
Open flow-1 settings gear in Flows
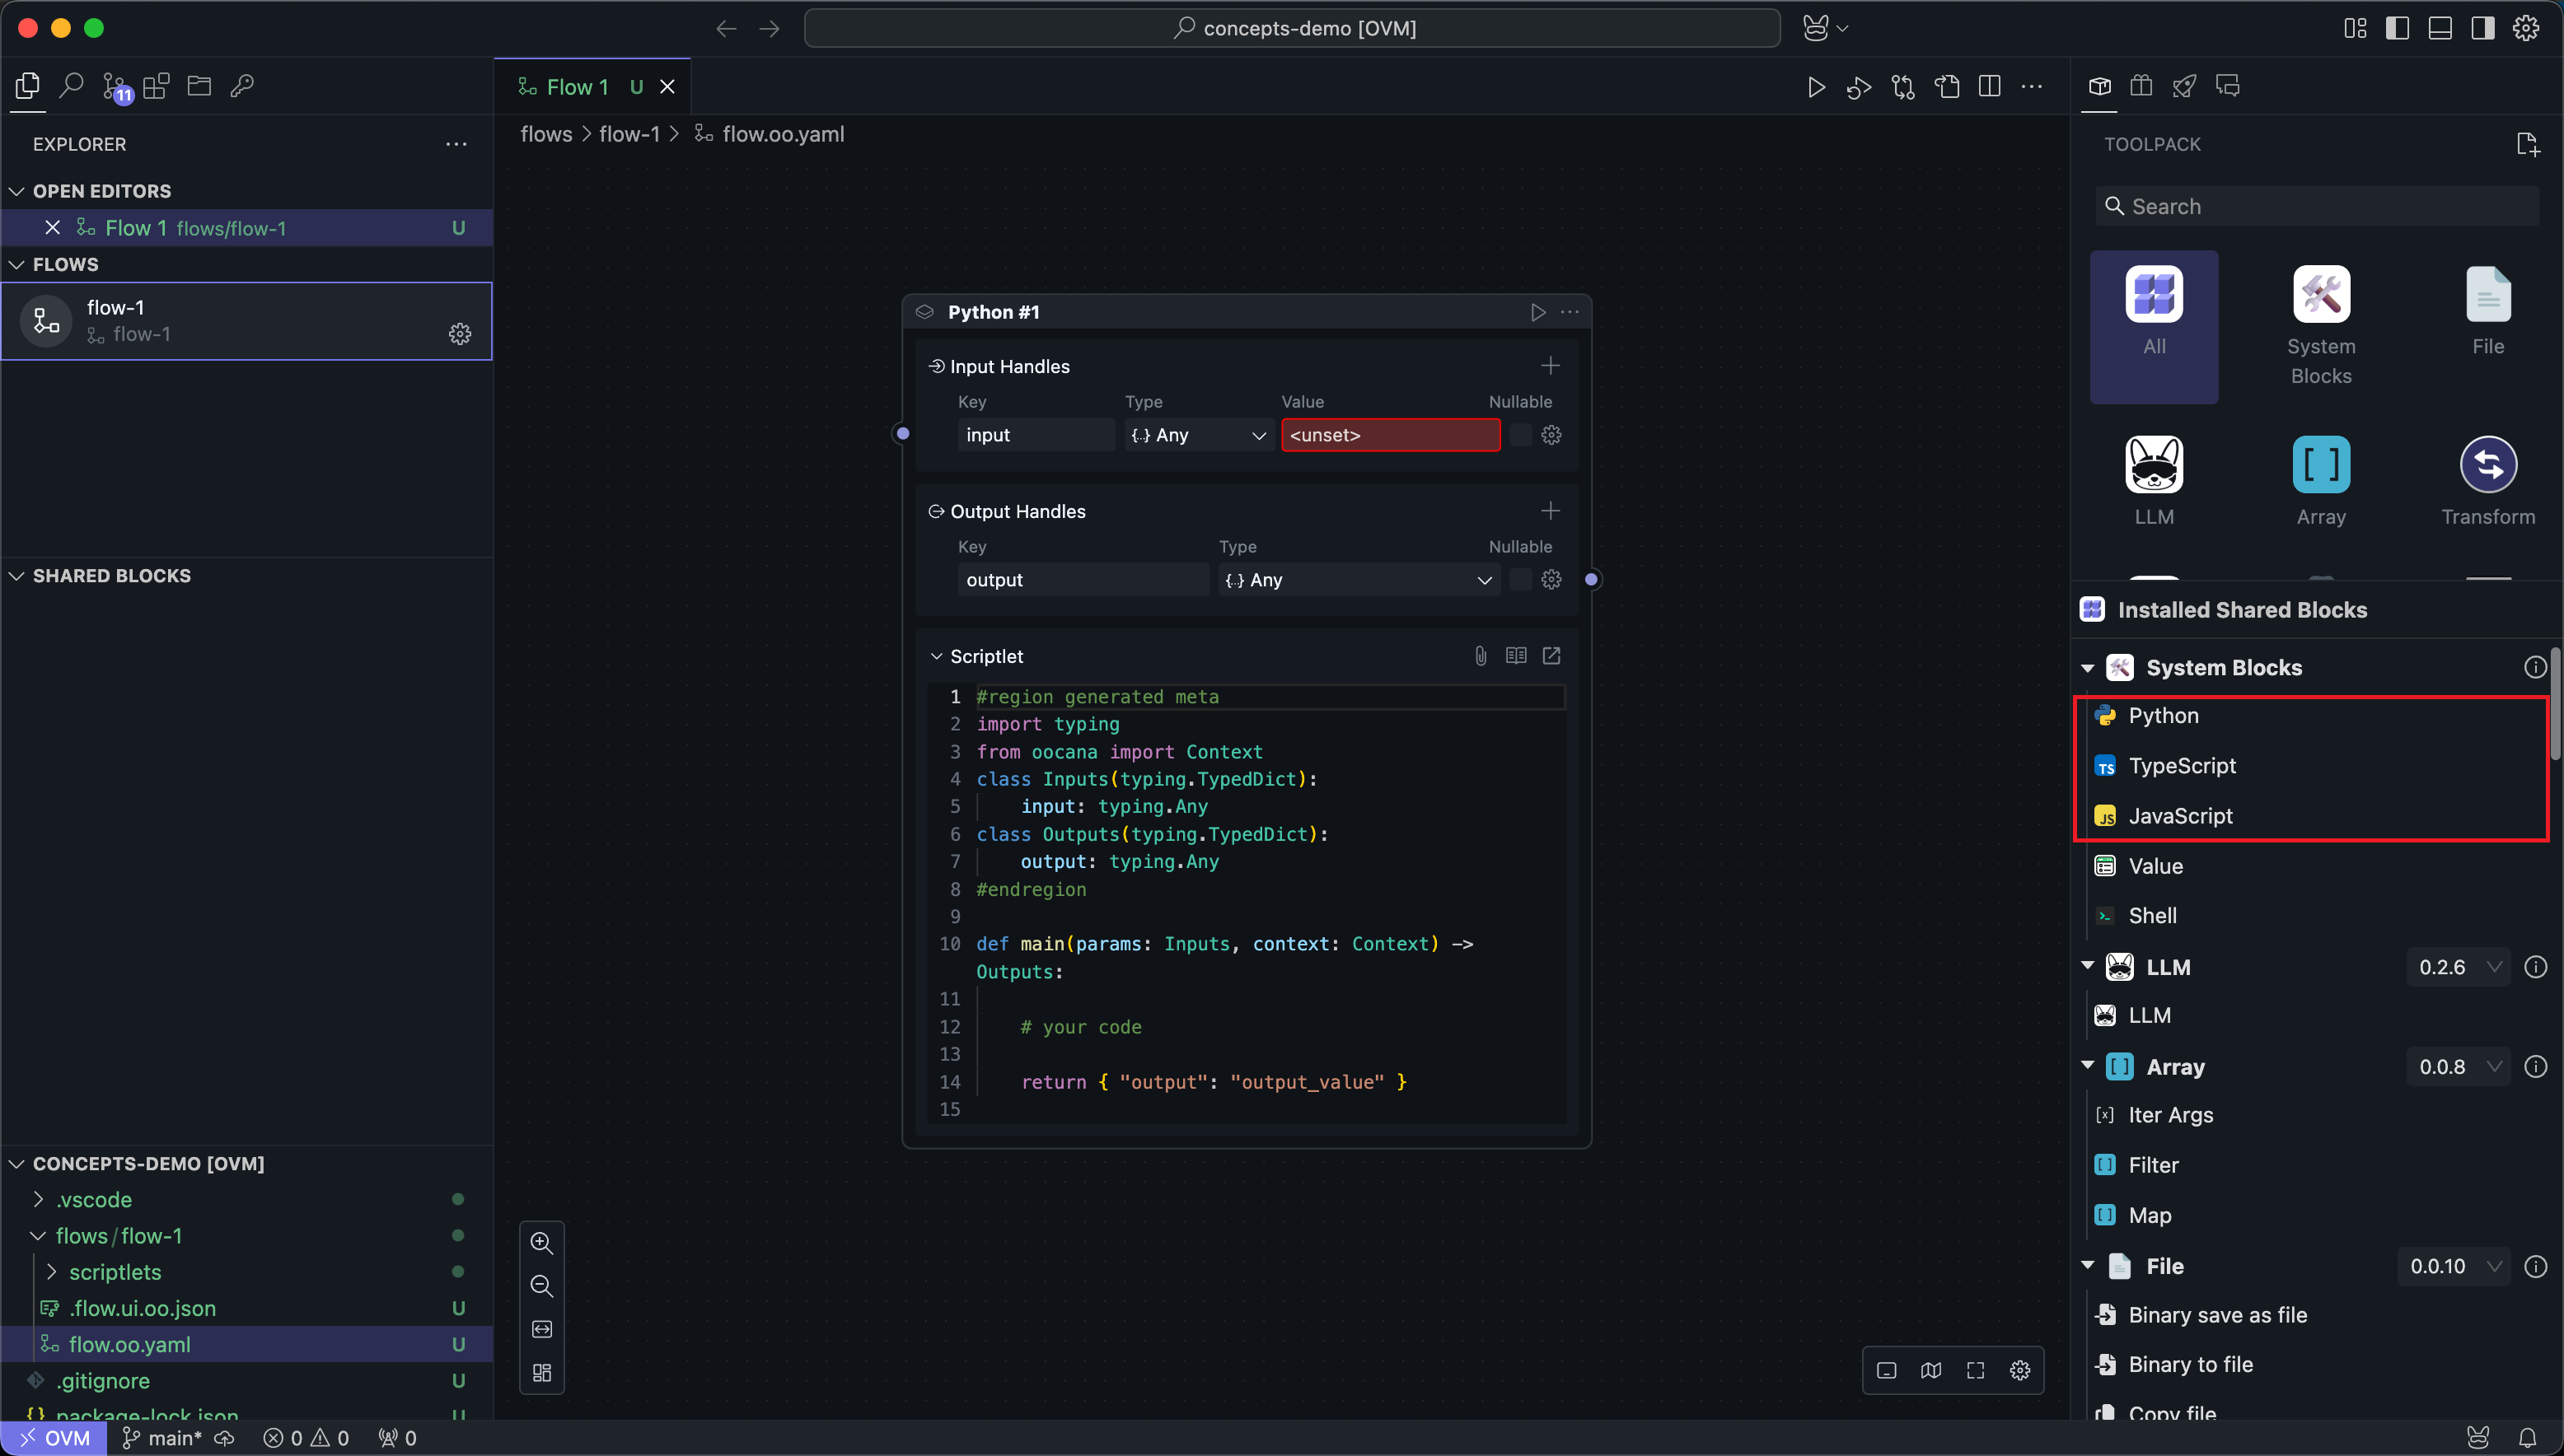coord(459,334)
